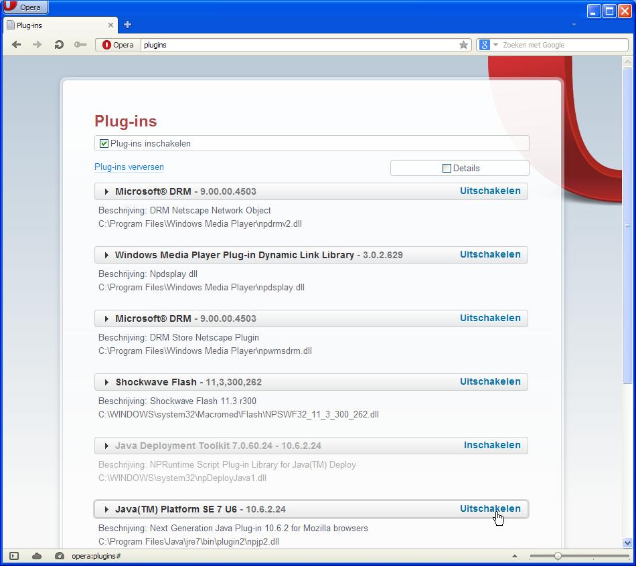
Task: Enable the Java Deployment Toolkit plug-in
Action: tap(491, 445)
